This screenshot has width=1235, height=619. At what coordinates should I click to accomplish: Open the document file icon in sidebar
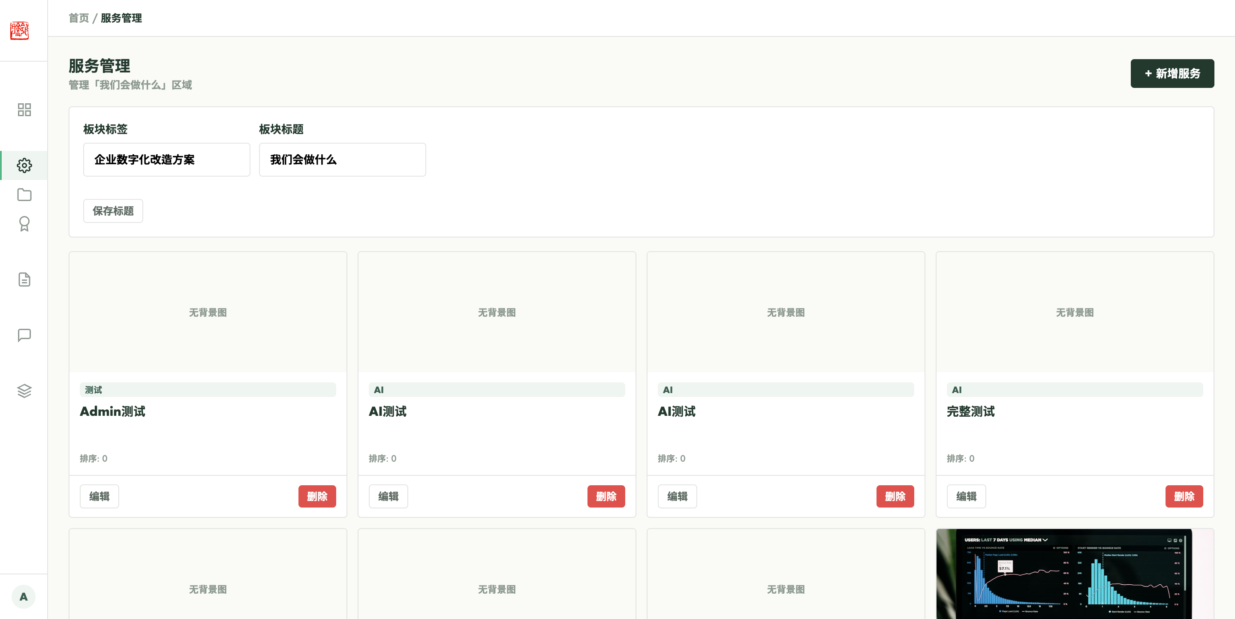[x=24, y=279]
